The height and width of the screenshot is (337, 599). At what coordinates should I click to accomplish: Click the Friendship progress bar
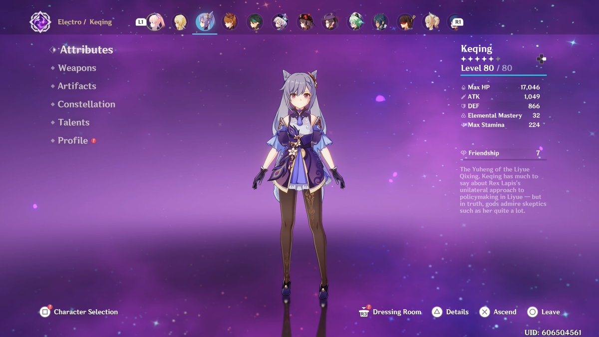pyautogui.click(x=503, y=160)
